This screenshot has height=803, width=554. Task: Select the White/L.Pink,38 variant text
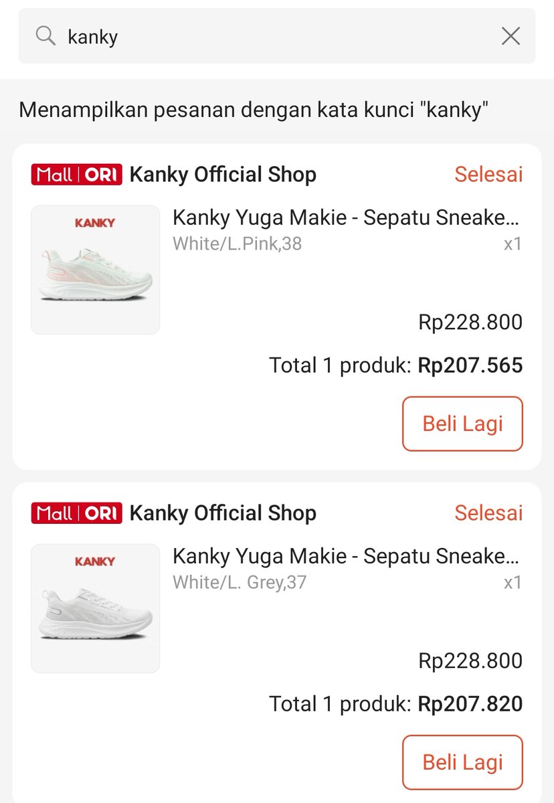[x=238, y=244]
